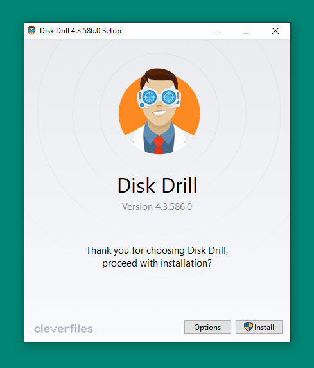Close the Disk Drill Setup window
The image size is (314, 368).
(x=275, y=31)
